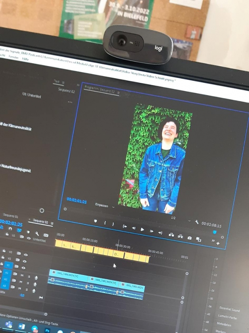The image size is (249, 333).
Task: Open Photoshop from the taskbar
Action: pyautogui.click(x=47, y=331)
